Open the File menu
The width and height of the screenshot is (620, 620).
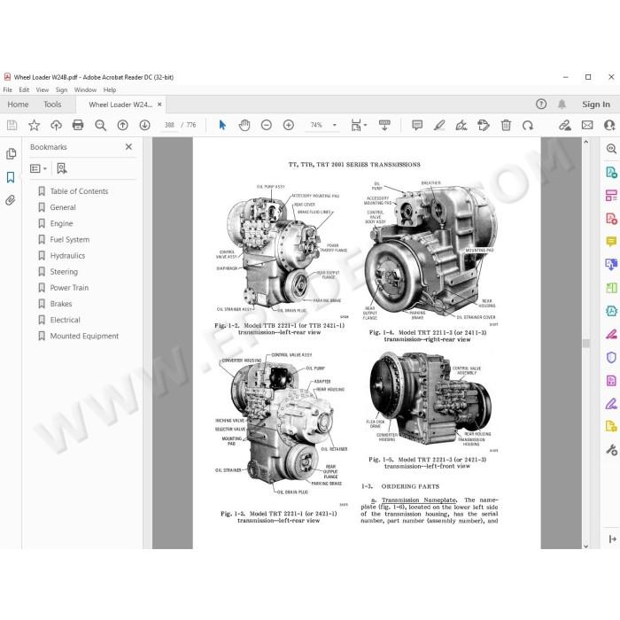click(7, 89)
